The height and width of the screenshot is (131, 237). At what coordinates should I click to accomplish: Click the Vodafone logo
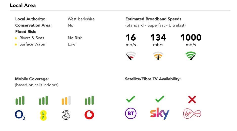pos(89,115)
